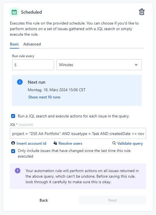This screenshot has height=215, width=156.
Task: Uncheck Run a JQL search checkbox
Action: (x=13, y=116)
